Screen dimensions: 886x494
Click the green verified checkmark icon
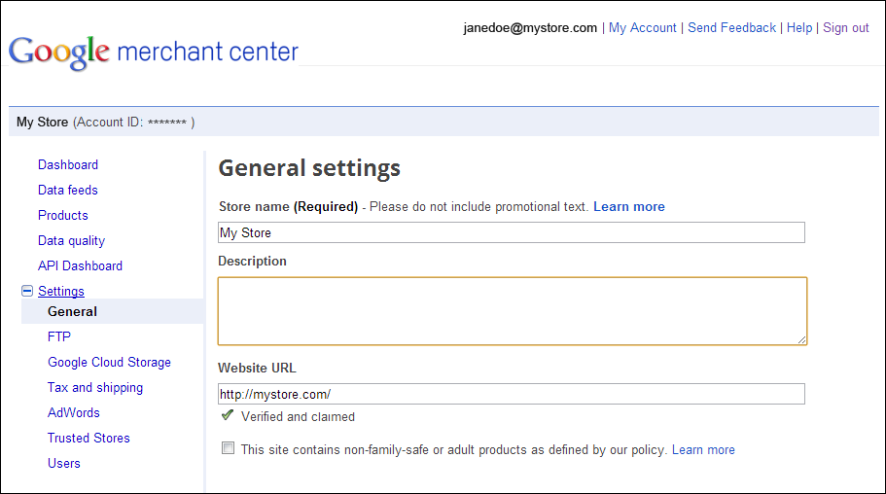pyautogui.click(x=228, y=415)
